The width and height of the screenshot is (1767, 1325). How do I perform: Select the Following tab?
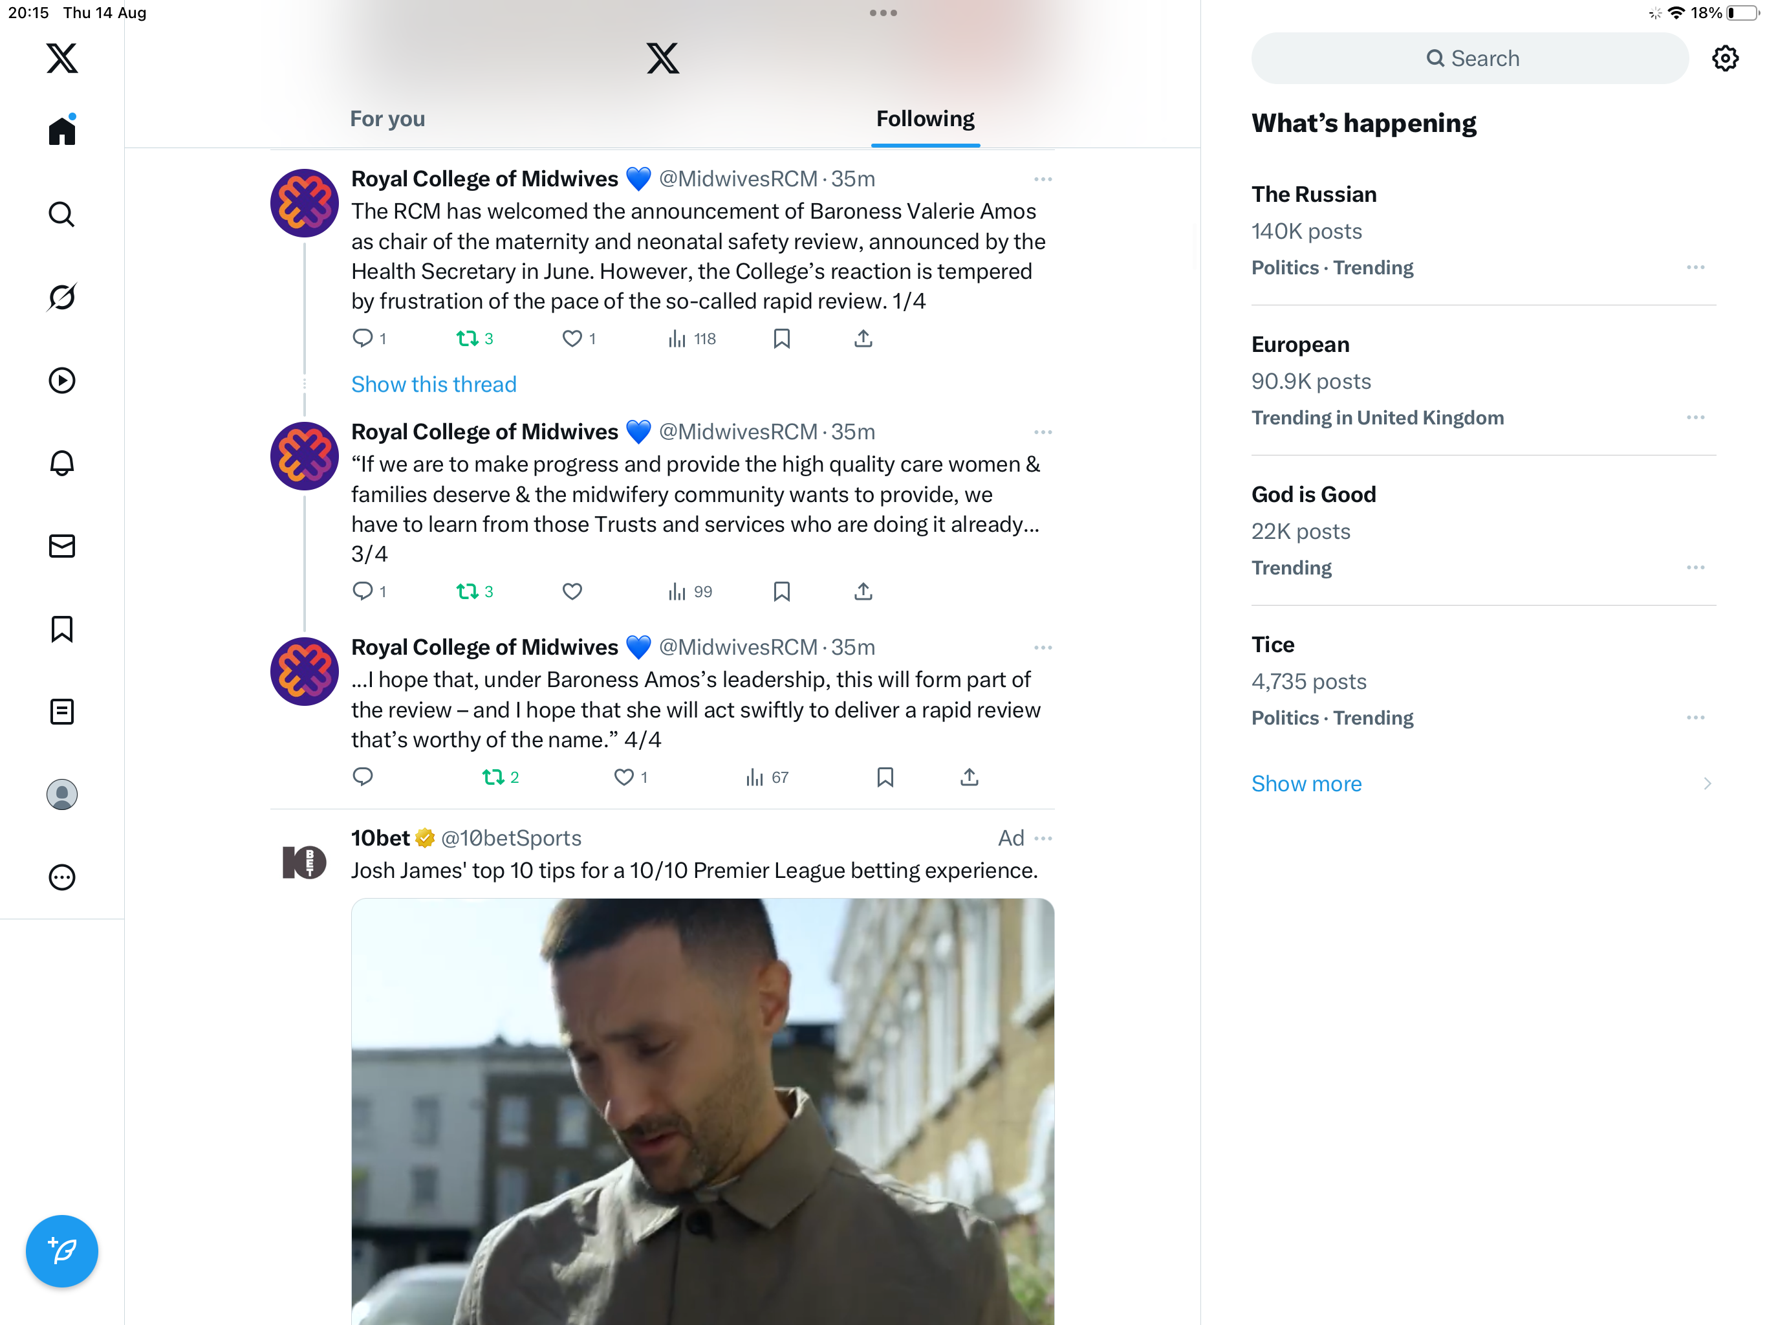point(925,119)
